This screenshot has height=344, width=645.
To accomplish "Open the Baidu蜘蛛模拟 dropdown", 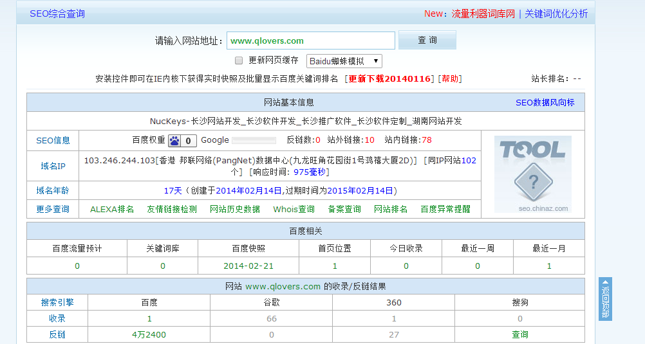I will pyautogui.click(x=344, y=61).
